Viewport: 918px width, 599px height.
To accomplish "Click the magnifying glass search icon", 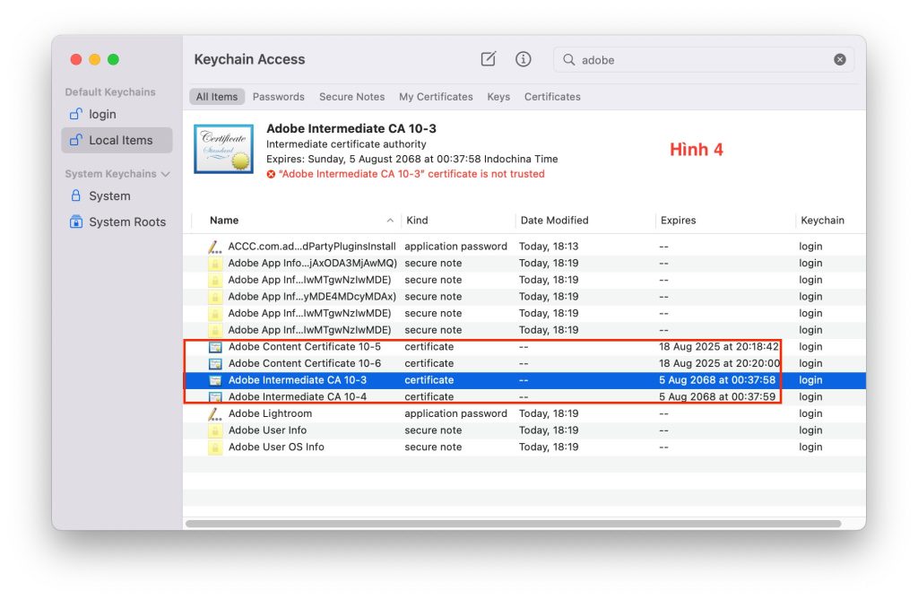I will 568,60.
